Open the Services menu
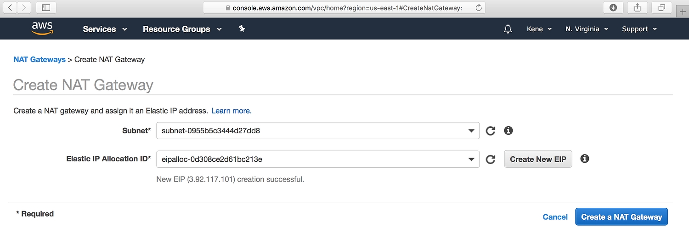The height and width of the screenshot is (245, 689). [x=105, y=29]
